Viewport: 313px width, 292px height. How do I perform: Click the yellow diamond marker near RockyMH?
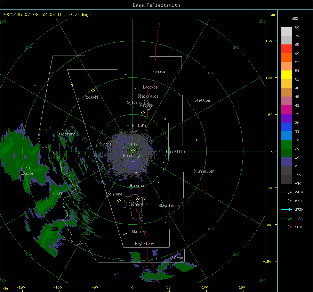pos(93,91)
